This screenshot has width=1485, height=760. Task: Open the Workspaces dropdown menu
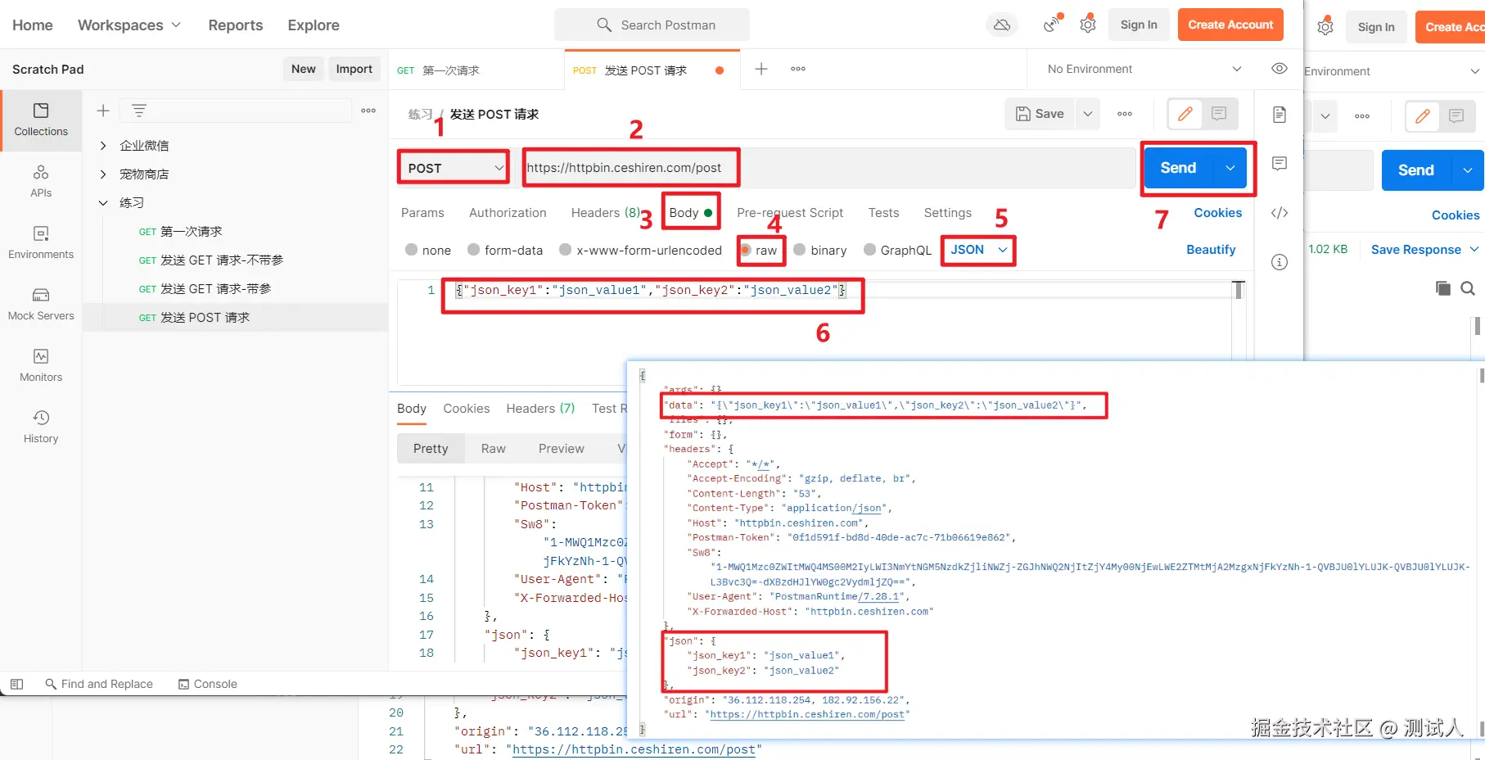(129, 25)
